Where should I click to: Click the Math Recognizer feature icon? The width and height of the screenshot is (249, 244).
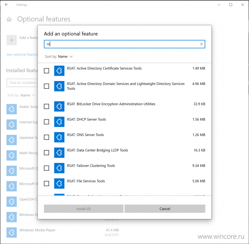click(x=11, y=155)
